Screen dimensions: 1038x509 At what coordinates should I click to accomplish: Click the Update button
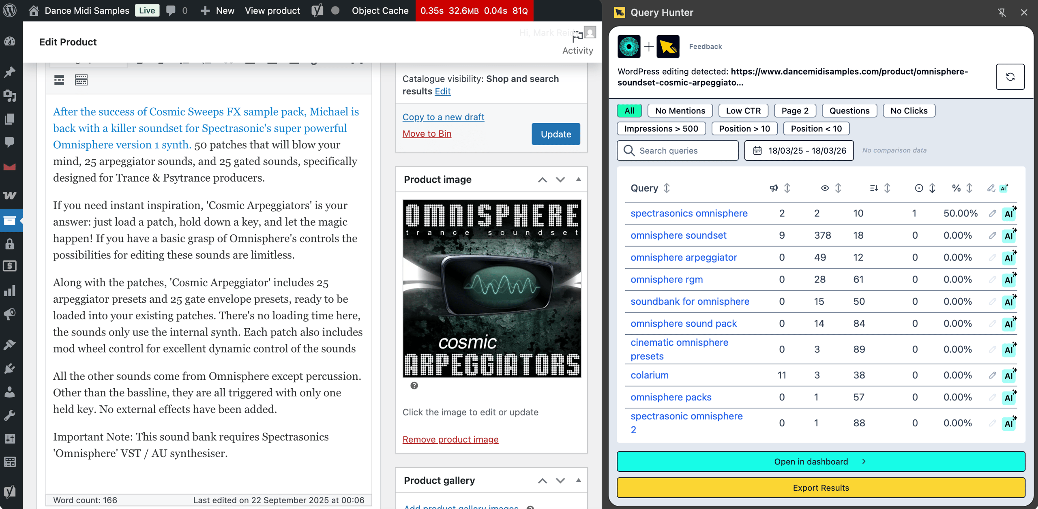pyautogui.click(x=555, y=134)
